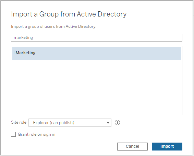
Task: Enable Grant role on sign in checkbox
Action: pos(13,134)
